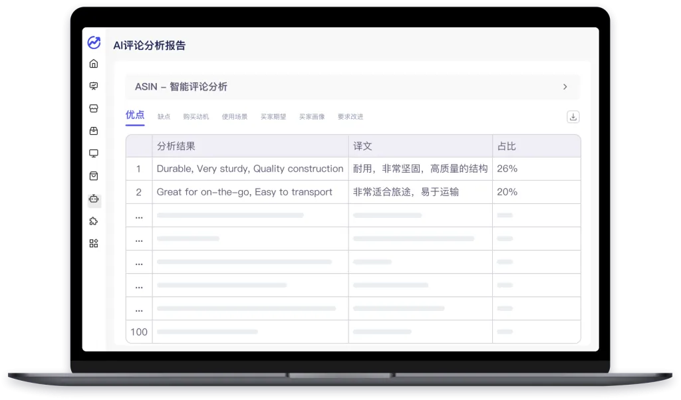Open the home icon in sidebar

(94, 64)
